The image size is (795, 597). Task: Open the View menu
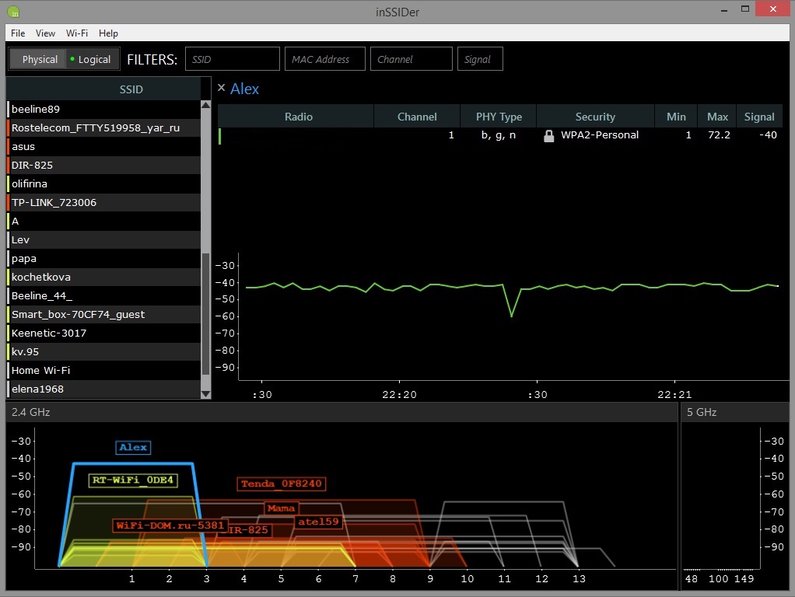click(46, 33)
